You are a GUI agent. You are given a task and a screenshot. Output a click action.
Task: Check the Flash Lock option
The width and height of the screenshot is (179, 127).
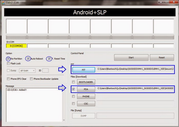pos(8,63)
